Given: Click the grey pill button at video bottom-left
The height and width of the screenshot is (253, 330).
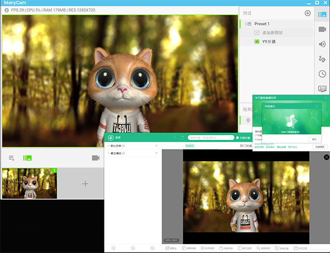Looking at the screenshot, I should tap(172, 240).
